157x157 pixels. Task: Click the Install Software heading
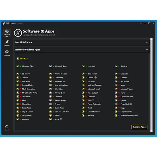pos(24,42)
